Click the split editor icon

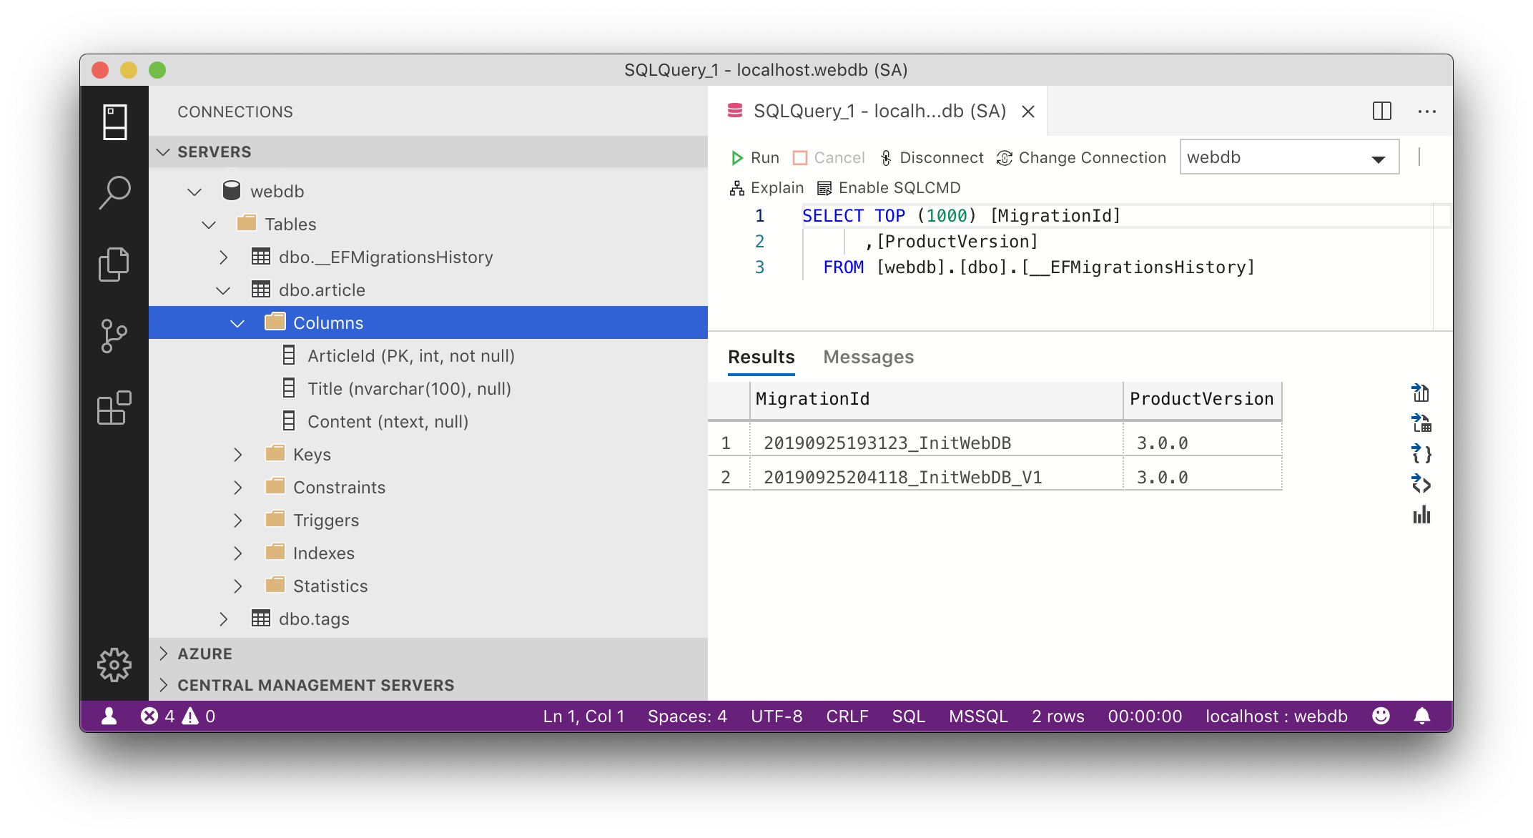1381,111
